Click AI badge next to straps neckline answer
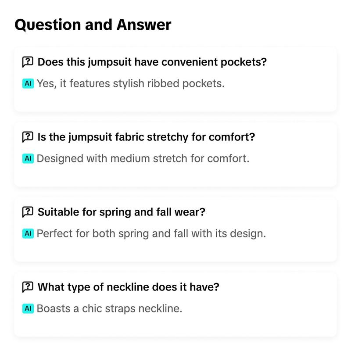The image size is (351, 351). point(28,308)
